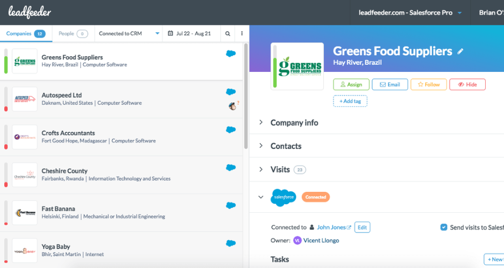The image size is (504, 268).
Task: Click the Visits count badge 23
Action: (x=300, y=170)
